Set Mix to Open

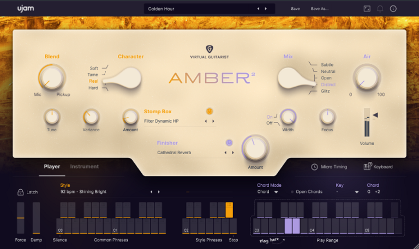coord(326,78)
